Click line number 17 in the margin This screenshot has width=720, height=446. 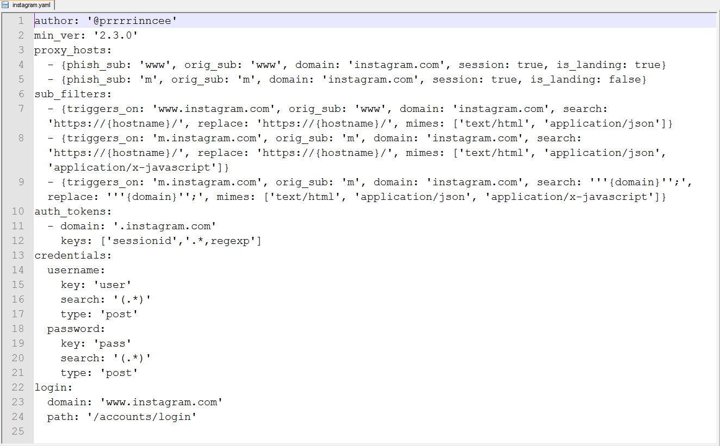pyautogui.click(x=17, y=314)
